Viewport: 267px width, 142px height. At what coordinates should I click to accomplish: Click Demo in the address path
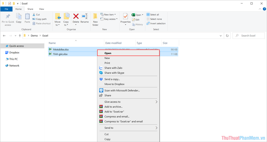pos(34,36)
